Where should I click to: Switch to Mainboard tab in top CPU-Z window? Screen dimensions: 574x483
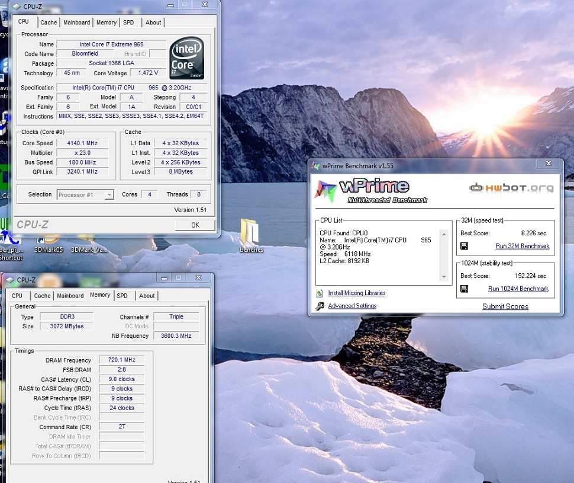76,23
